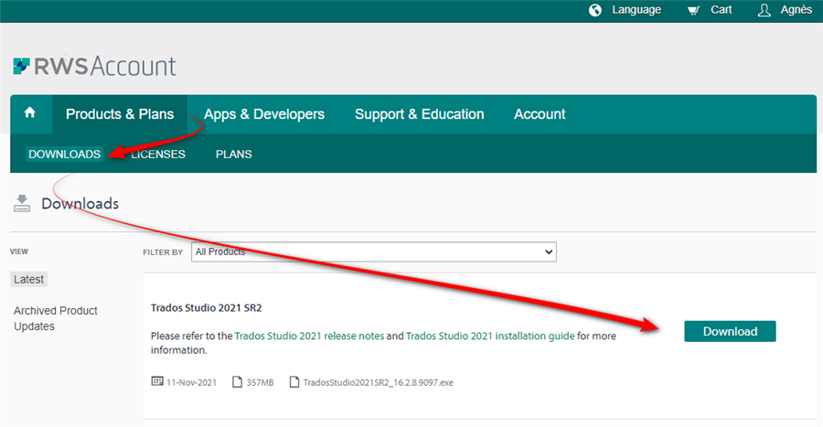Click the RWS Account logo

coord(94,66)
